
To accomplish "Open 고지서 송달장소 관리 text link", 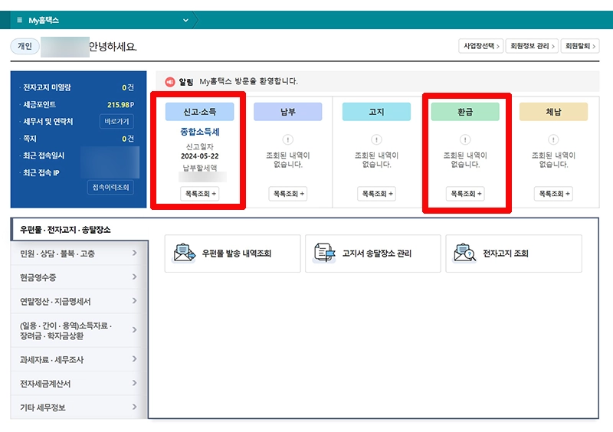I will pyautogui.click(x=377, y=254).
